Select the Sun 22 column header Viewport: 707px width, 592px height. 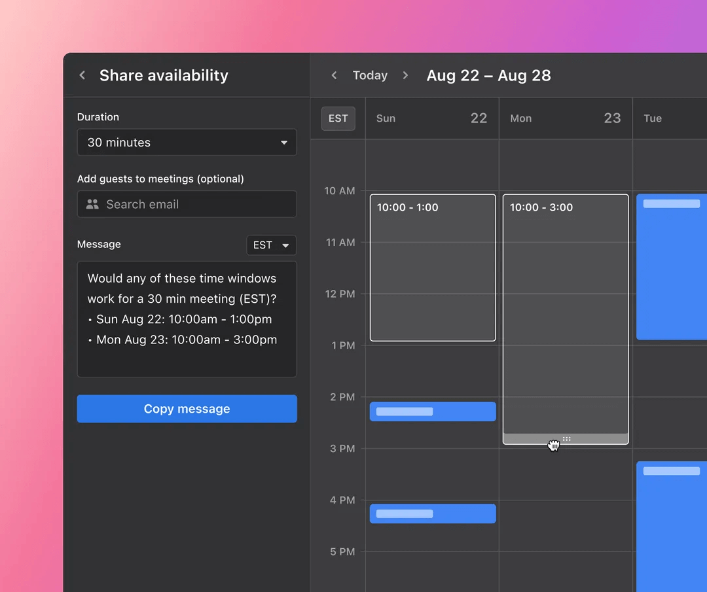[432, 118]
